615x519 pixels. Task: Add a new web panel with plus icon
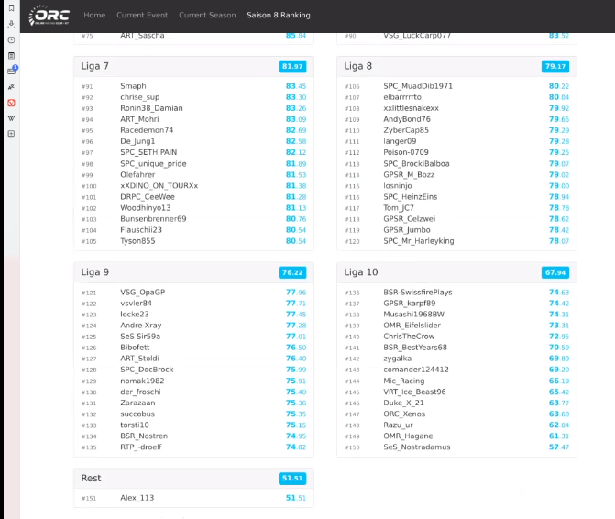point(10,134)
